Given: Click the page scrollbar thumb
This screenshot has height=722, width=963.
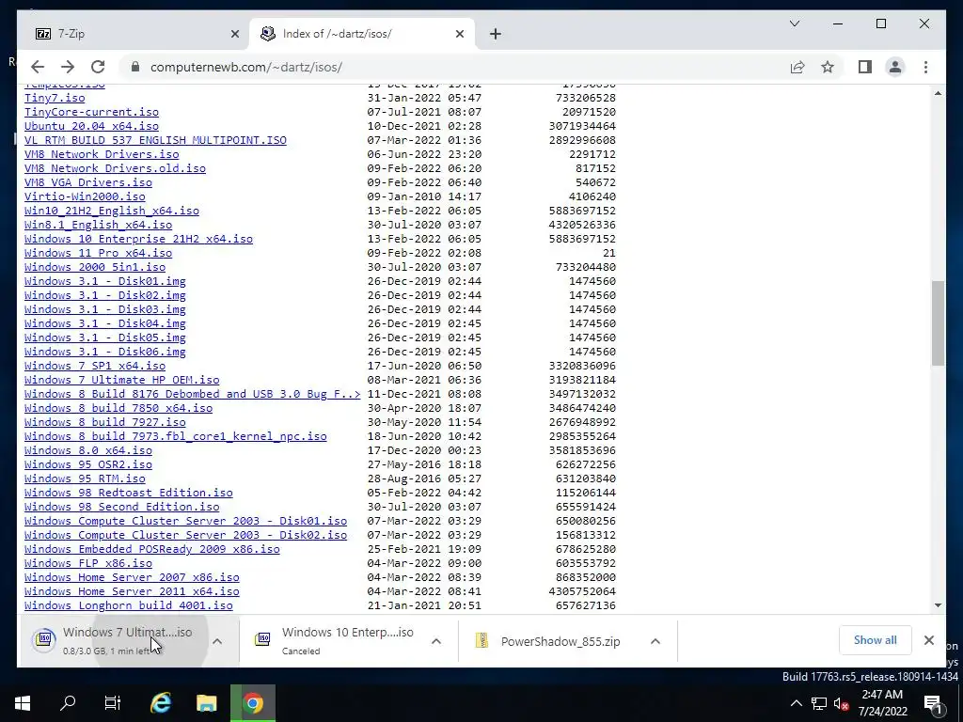Looking at the screenshot, I should click(x=938, y=323).
